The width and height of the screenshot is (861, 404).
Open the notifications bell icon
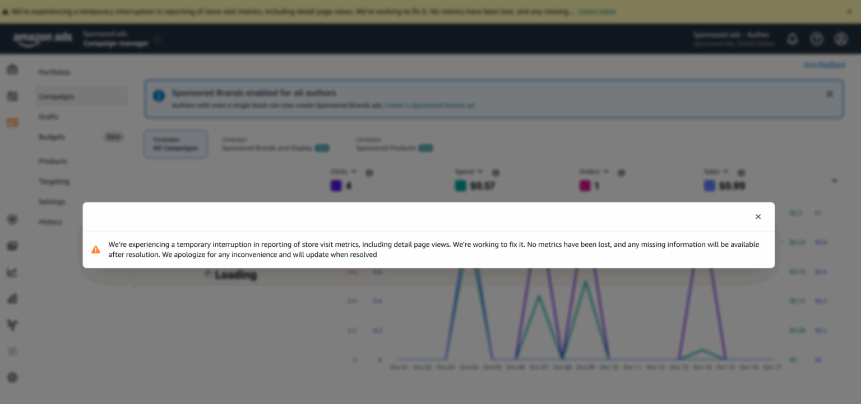tap(792, 39)
